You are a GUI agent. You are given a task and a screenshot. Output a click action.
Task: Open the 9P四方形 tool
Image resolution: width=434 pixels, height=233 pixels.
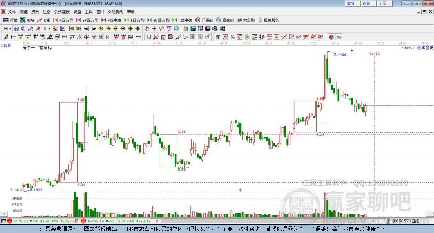pos(87,20)
